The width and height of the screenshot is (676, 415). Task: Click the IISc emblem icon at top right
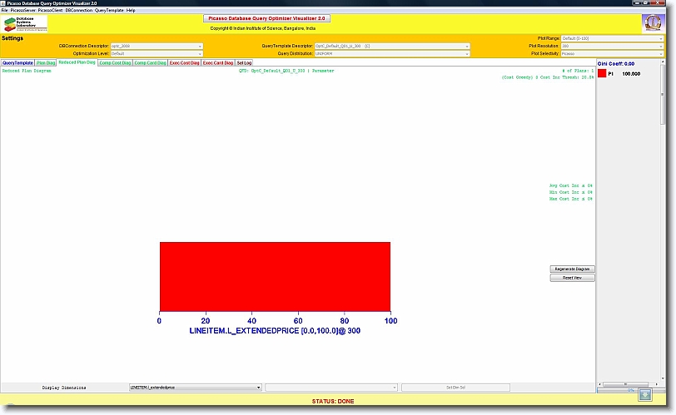(x=654, y=23)
